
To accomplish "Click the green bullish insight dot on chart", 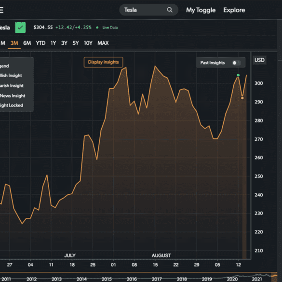I will (238, 75).
